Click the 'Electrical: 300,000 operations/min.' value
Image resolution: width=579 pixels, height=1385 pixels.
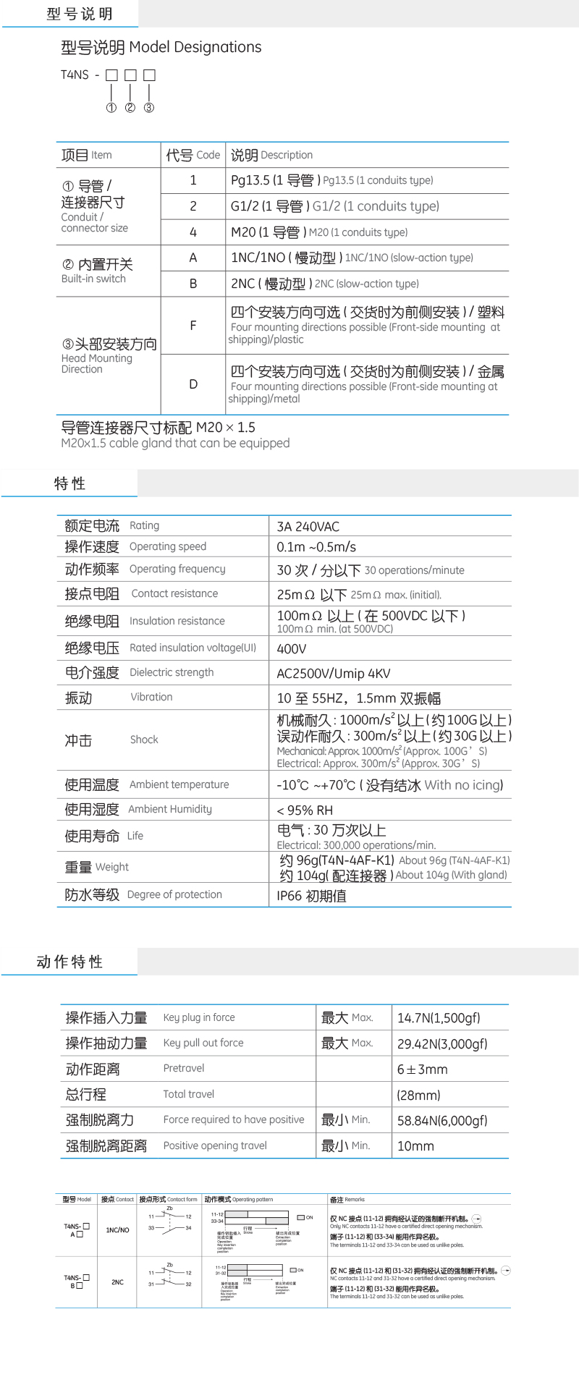[356, 845]
